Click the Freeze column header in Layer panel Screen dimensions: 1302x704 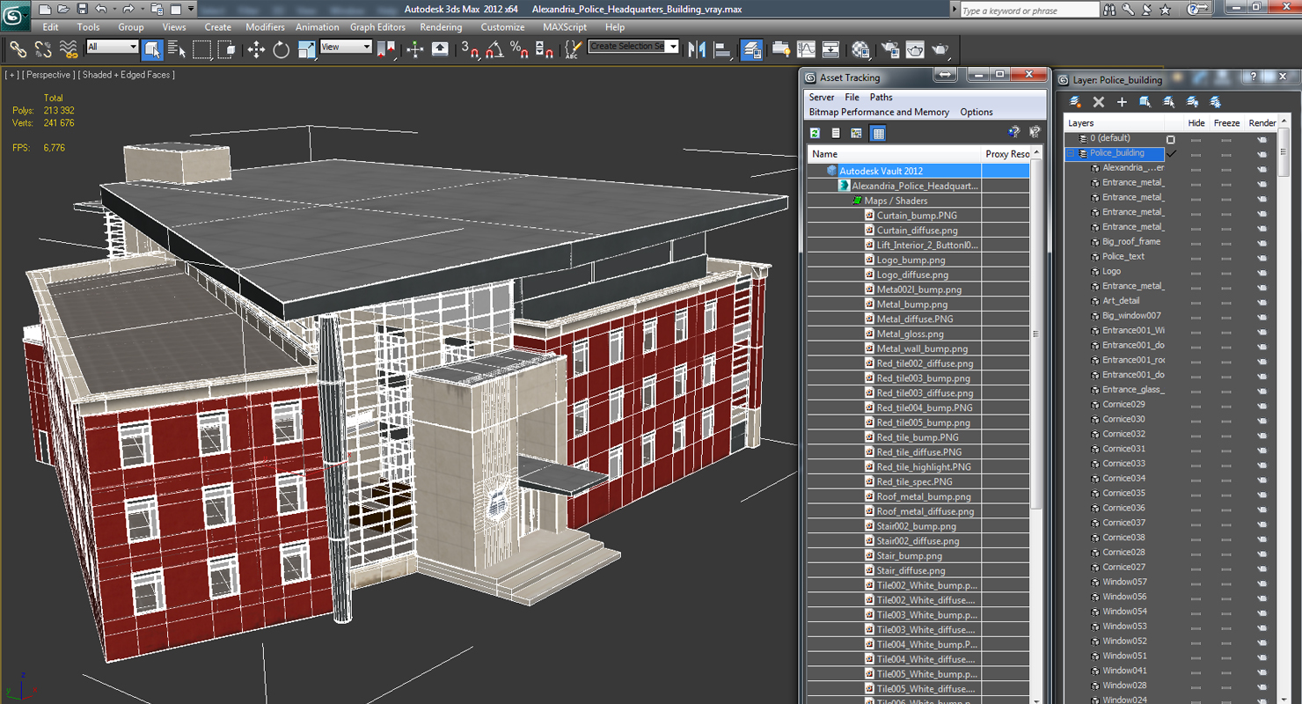[1226, 123]
